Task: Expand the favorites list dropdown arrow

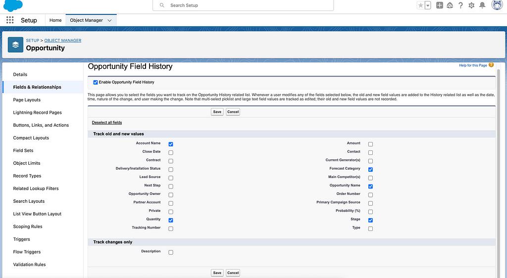Action: pyautogui.click(x=428, y=5)
